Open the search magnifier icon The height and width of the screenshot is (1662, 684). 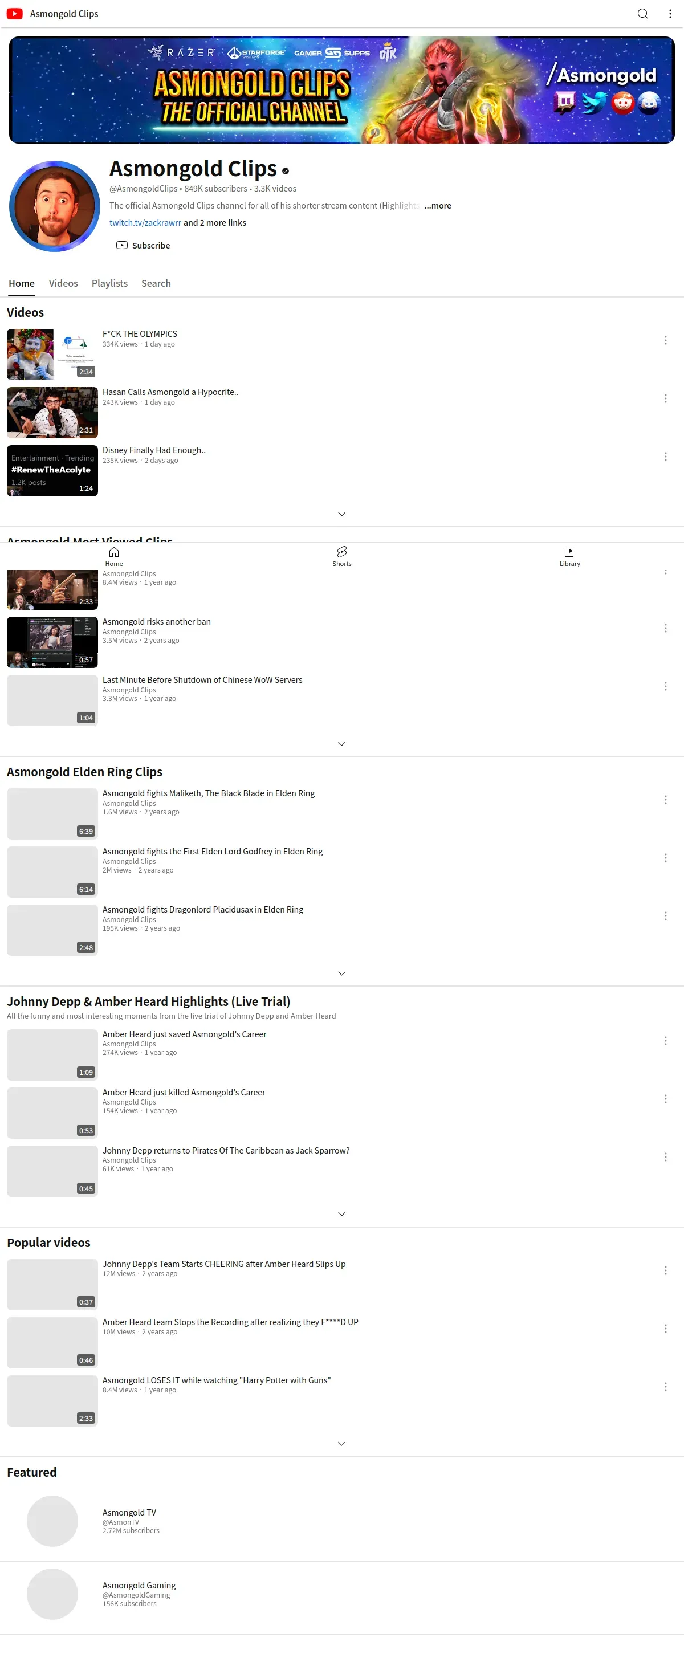(x=643, y=14)
